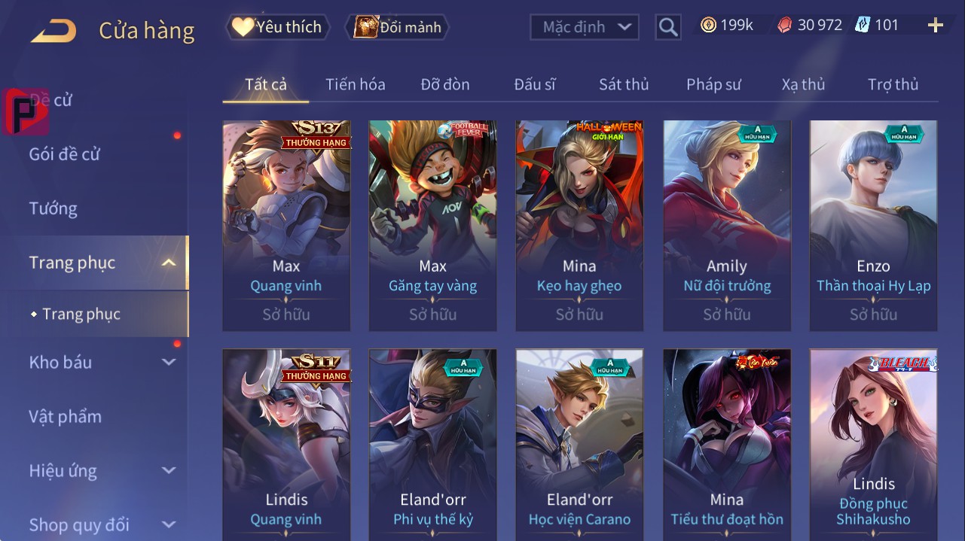Image resolution: width=965 pixels, height=541 pixels.
Task: Collapse the Trang phục sidebar section
Action: 169,263
